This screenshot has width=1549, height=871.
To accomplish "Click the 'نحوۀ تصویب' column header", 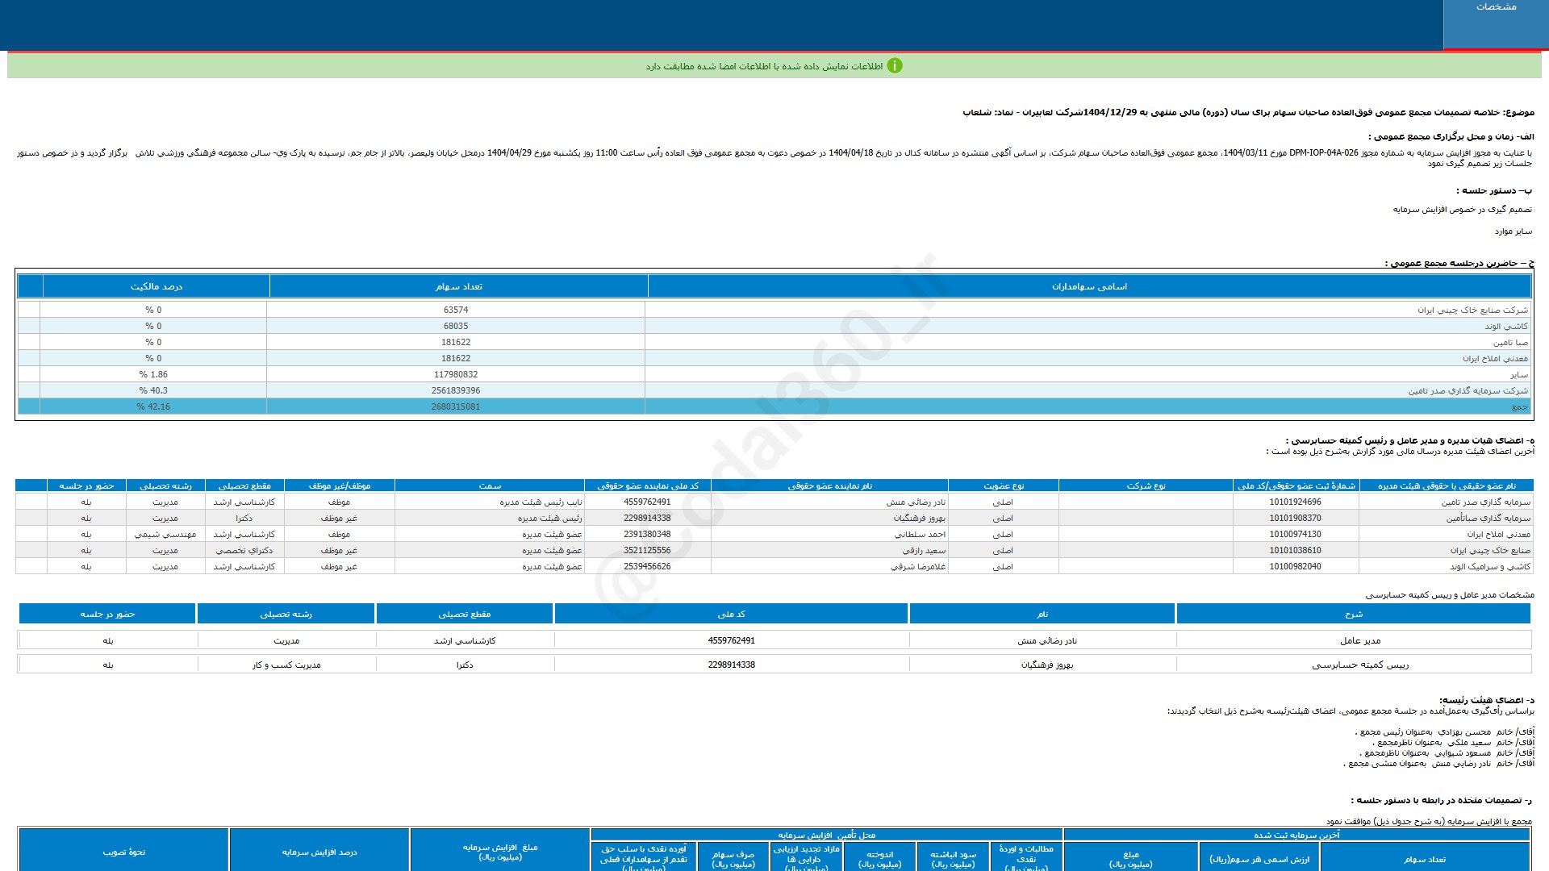I will pyautogui.click(x=124, y=852).
